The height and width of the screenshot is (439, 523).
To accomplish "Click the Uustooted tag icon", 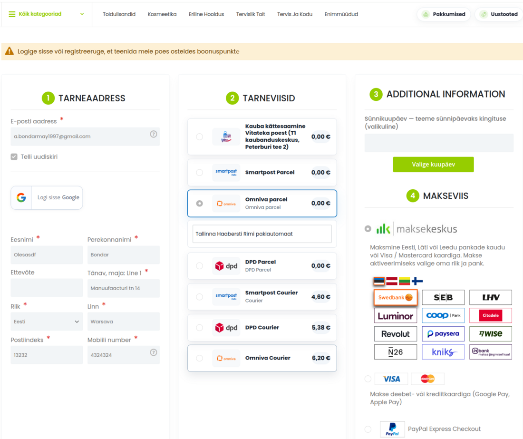I will 484,14.
